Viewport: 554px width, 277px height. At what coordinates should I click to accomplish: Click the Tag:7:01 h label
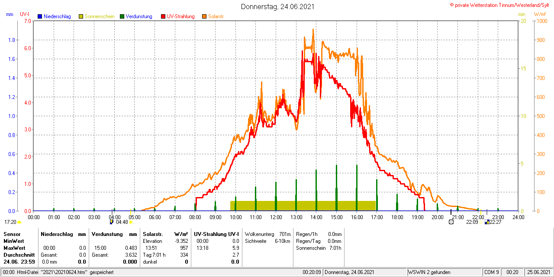pos(154,255)
